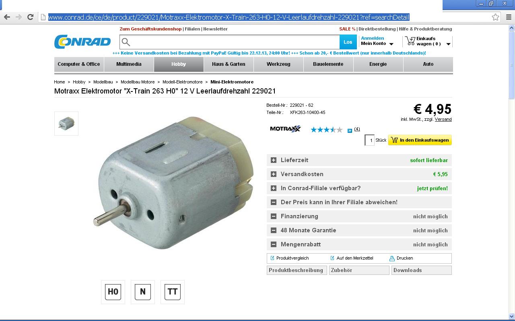Switch to the Zubehör tab
This screenshot has height=321, width=515.
tap(359, 270)
